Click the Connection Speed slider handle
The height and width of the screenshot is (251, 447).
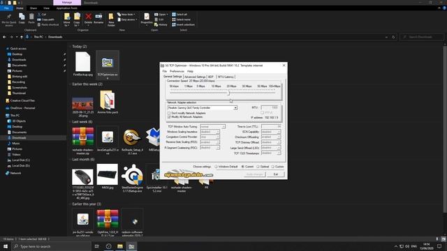point(228,93)
